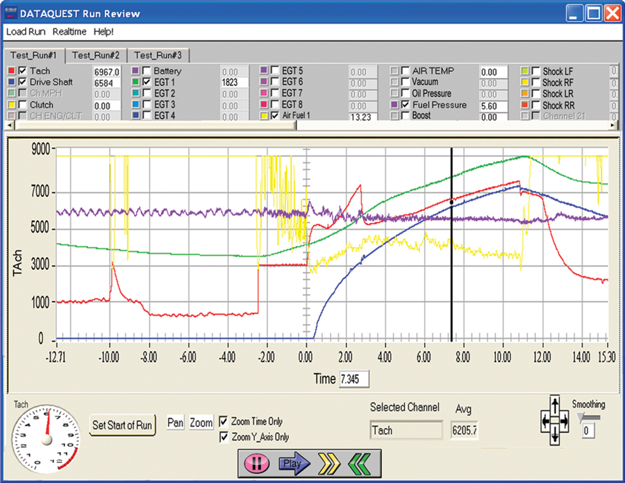Viewport: 625px width, 483px height.
Task: Enable the AIR TEMP checkbox
Action: click(x=406, y=71)
